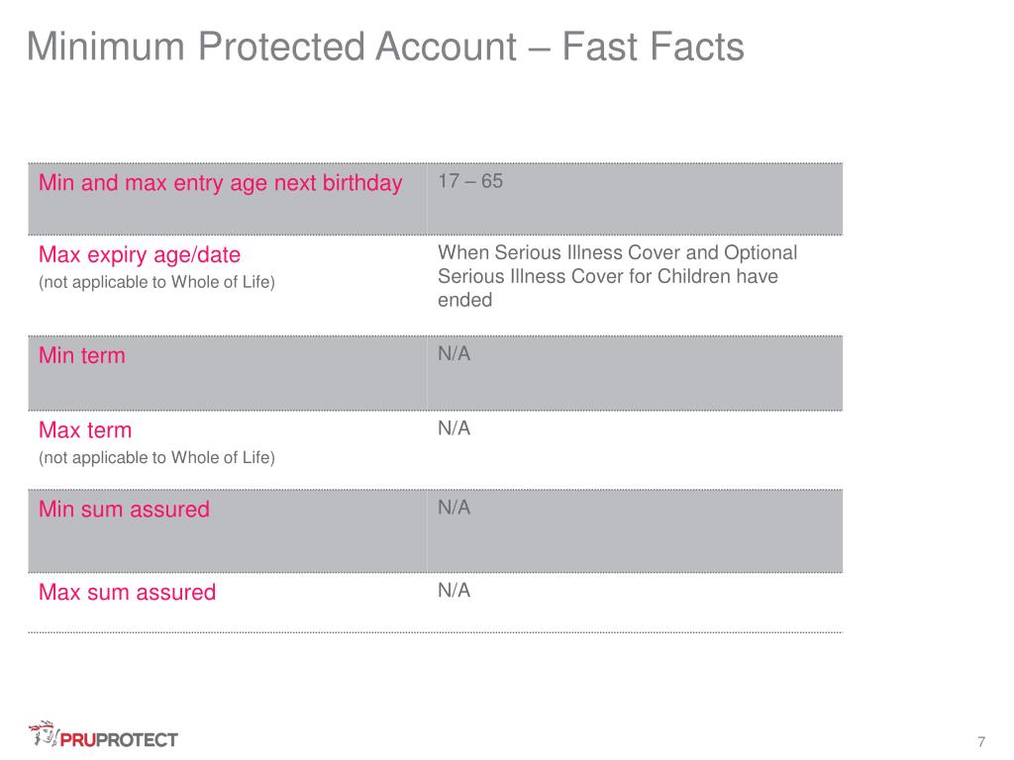Screen dimensions: 1014x760
Task: Click the N/A value for Max sum assured
Action: pyautogui.click(x=454, y=591)
